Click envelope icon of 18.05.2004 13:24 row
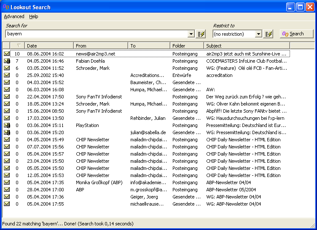The height and width of the screenshot is (230, 317). click(7, 103)
